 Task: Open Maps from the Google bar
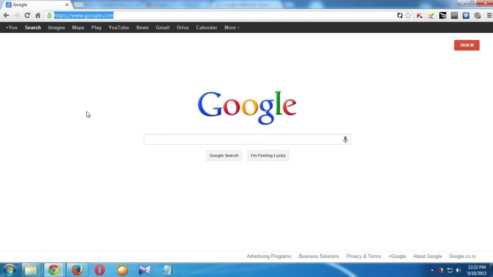[x=78, y=28]
